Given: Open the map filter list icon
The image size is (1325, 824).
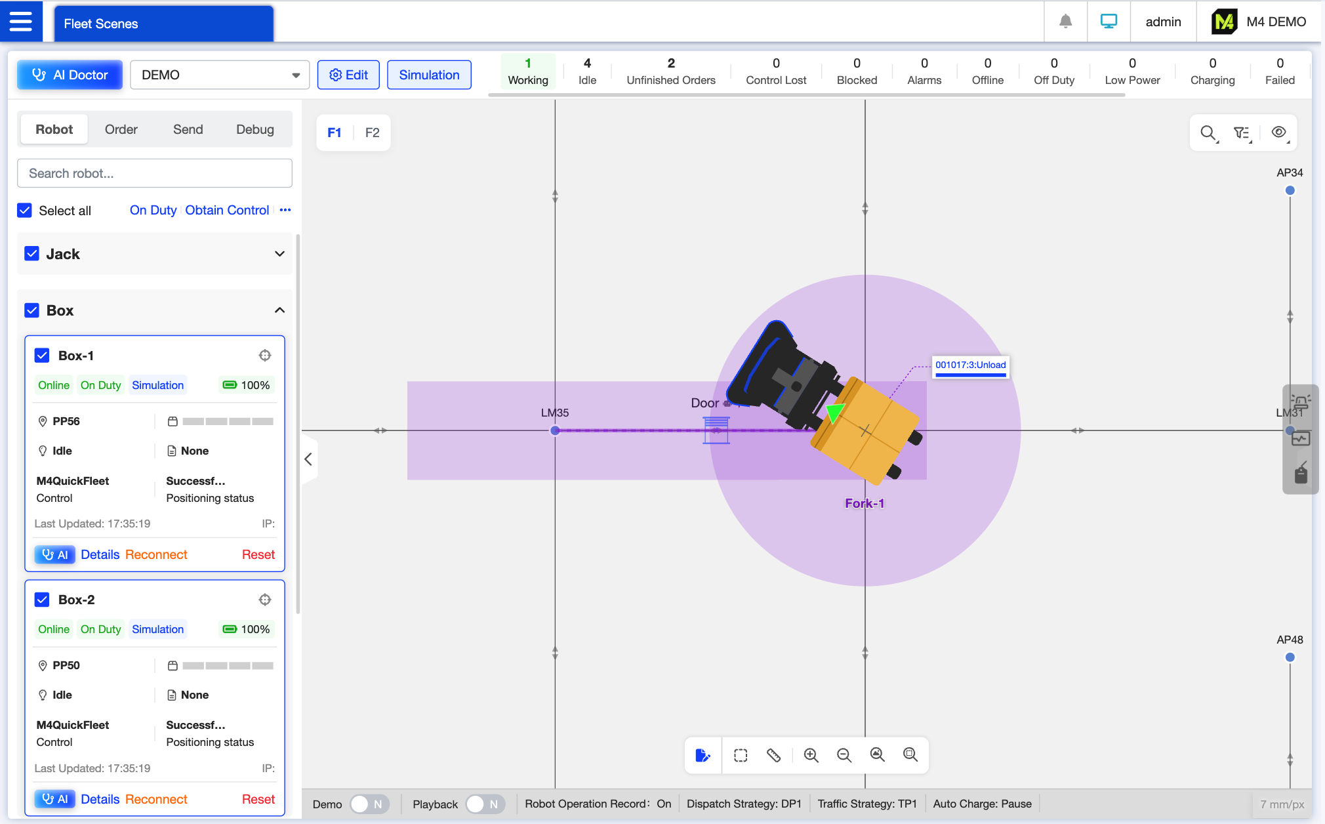Looking at the screenshot, I should pos(1242,133).
